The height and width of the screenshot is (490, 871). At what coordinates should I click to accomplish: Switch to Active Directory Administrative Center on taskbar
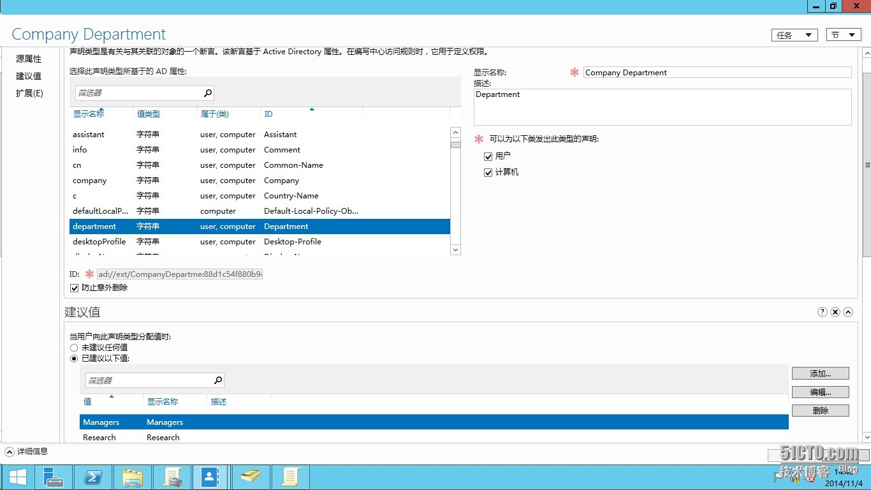pos(210,477)
